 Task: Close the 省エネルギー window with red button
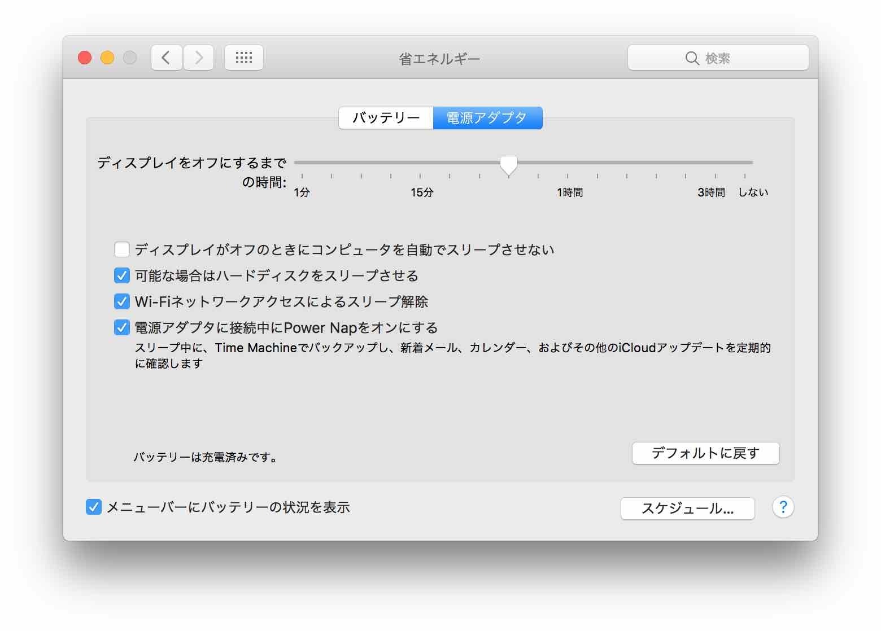pos(85,58)
